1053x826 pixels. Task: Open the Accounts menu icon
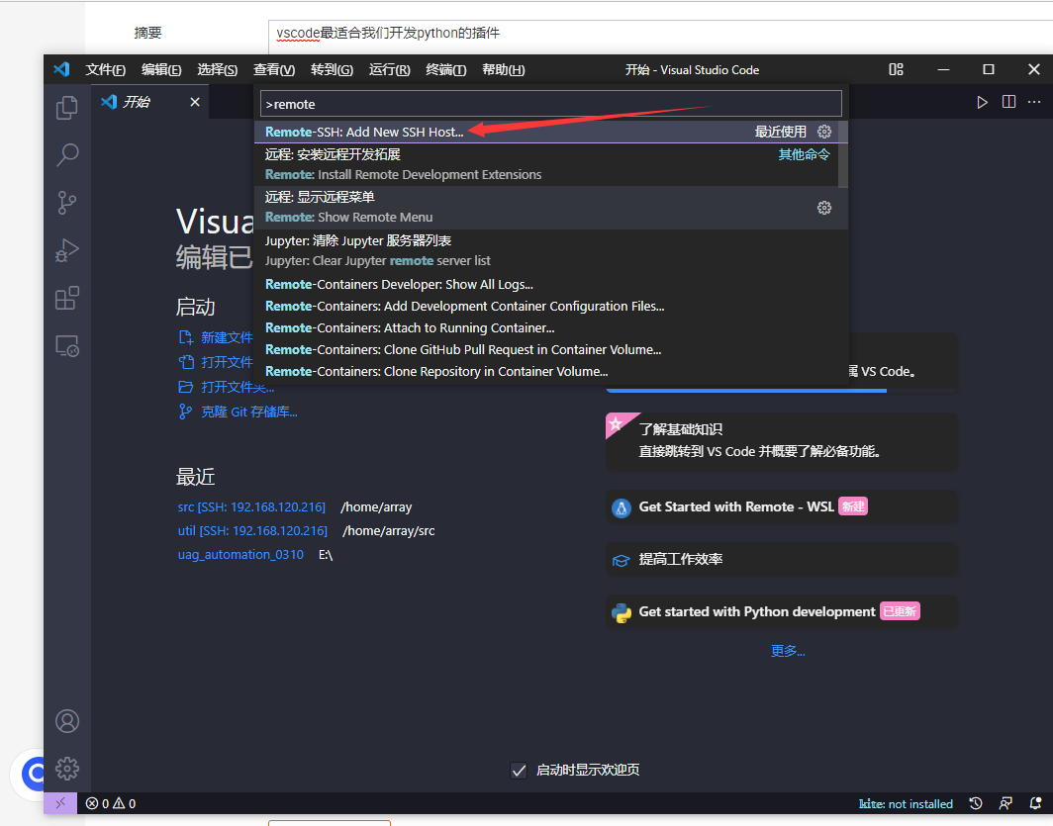tap(66, 721)
